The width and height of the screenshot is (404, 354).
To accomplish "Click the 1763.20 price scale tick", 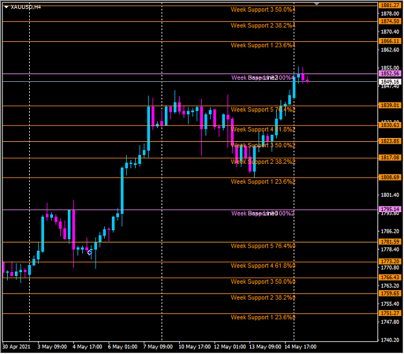I will point(390,286).
